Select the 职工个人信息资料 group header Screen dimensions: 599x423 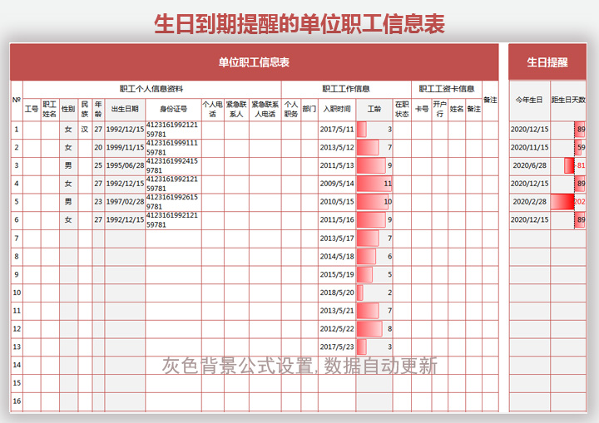coord(151,89)
